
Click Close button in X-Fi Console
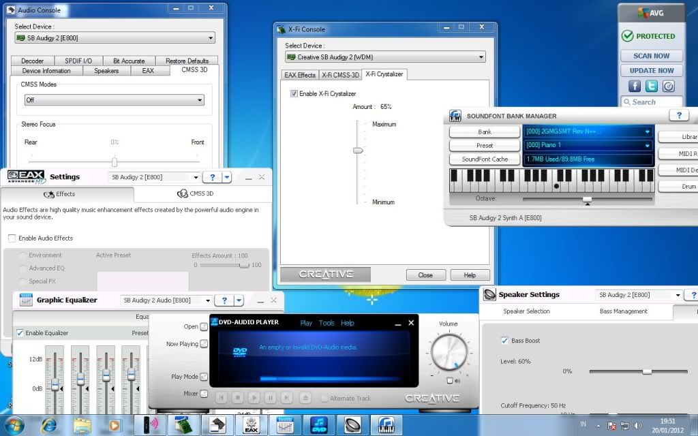click(x=425, y=275)
